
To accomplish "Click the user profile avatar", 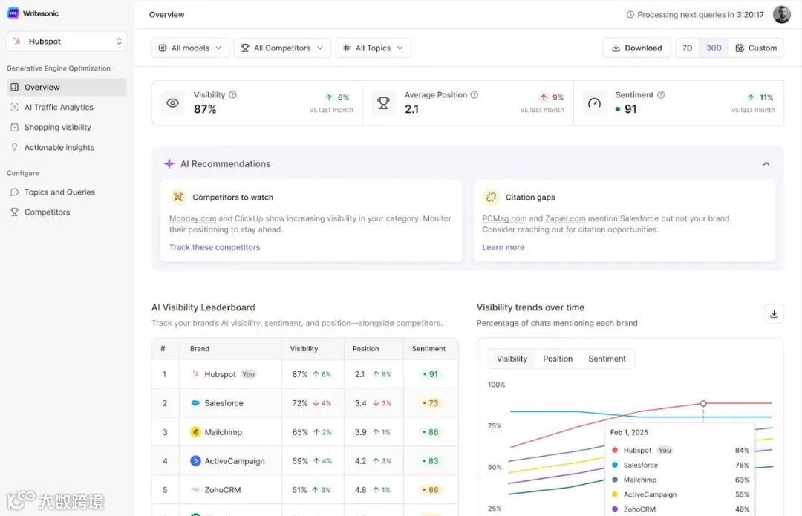I will pyautogui.click(x=781, y=15).
